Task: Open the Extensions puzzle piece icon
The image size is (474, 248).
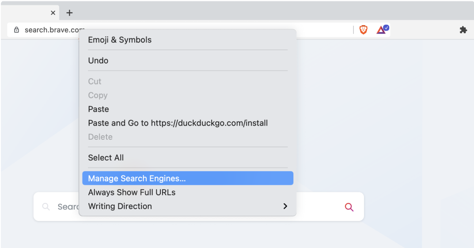Action: tap(463, 30)
